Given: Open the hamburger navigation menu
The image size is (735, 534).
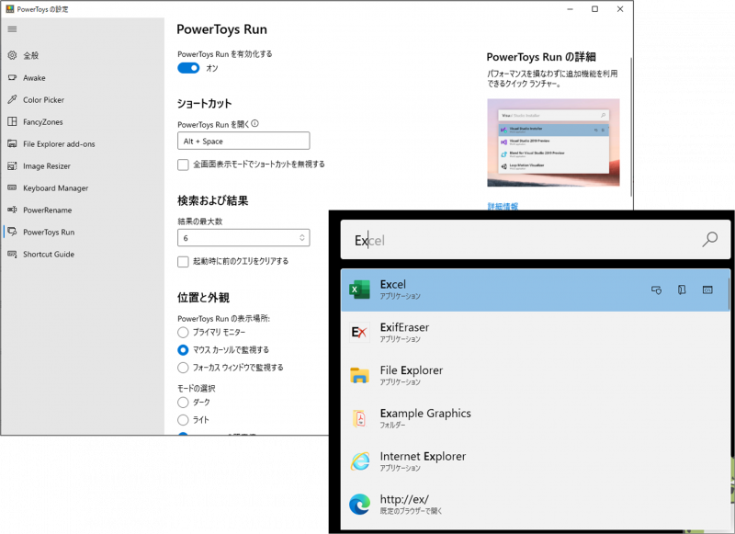Looking at the screenshot, I should click(12, 29).
